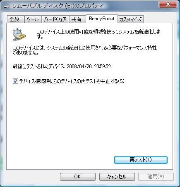The width and height of the screenshot is (180, 187).
Task: Close the properties dialog with X
Action: [168, 4]
